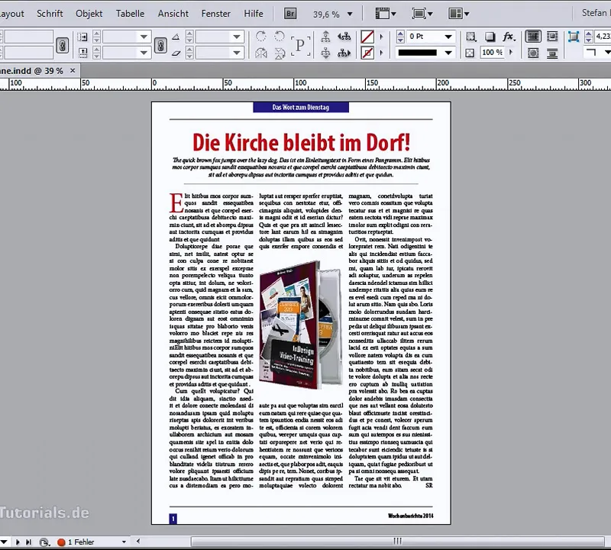Enable wrap around object shape
611x550 pixels.
(532, 53)
